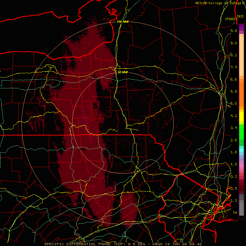Screen dimensions: 246x246
Task: Click the 2.6 scale value
Action: tap(234, 140)
